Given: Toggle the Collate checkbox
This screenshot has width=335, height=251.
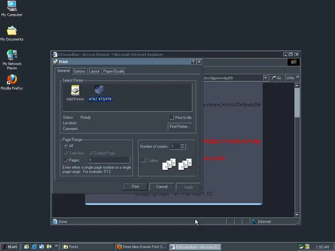Looking at the screenshot, I should tap(143, 160).
